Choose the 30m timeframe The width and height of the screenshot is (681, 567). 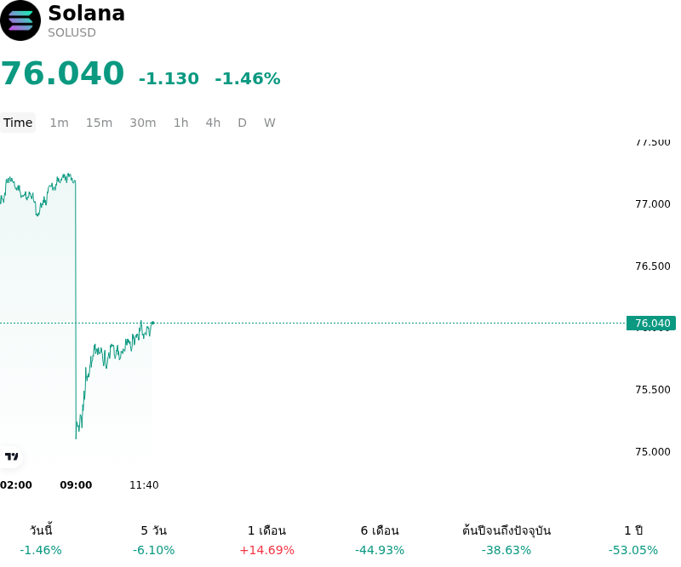(x=143, y=123)
